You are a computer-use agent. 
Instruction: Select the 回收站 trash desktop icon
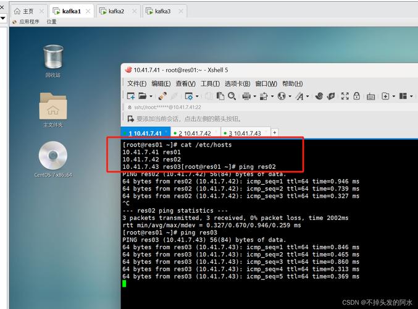[x=53, y=61]
